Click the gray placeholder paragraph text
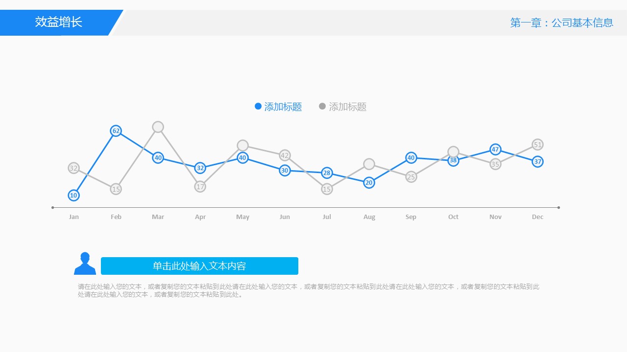The height and width of the screenshot is (352, 627). 309,290
